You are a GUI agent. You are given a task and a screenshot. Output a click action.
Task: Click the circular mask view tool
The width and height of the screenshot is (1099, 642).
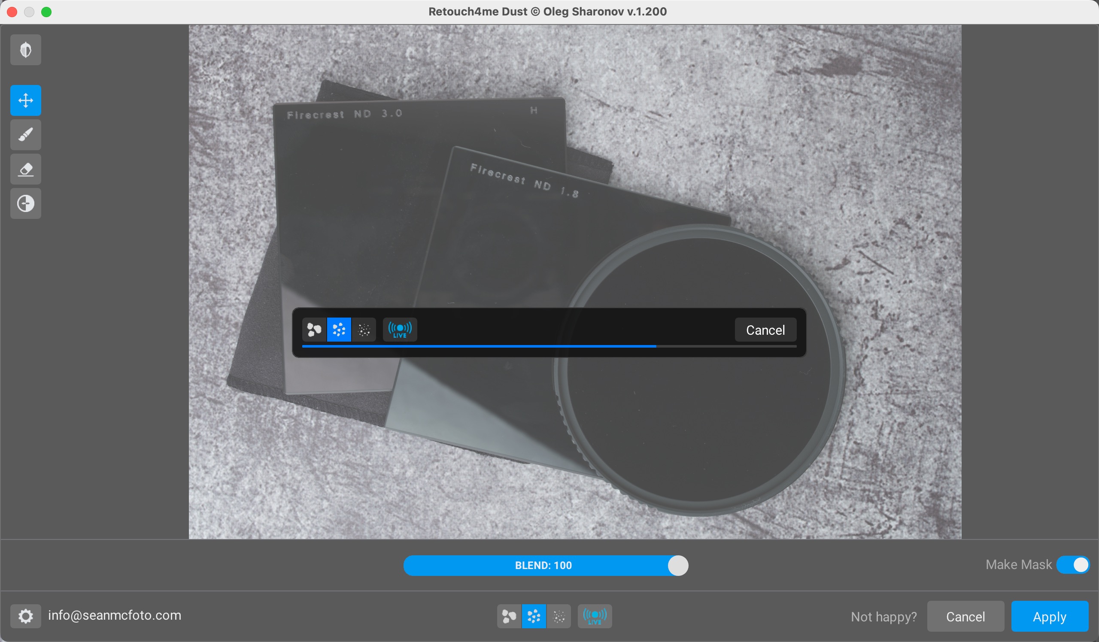(x=26, y=203)
